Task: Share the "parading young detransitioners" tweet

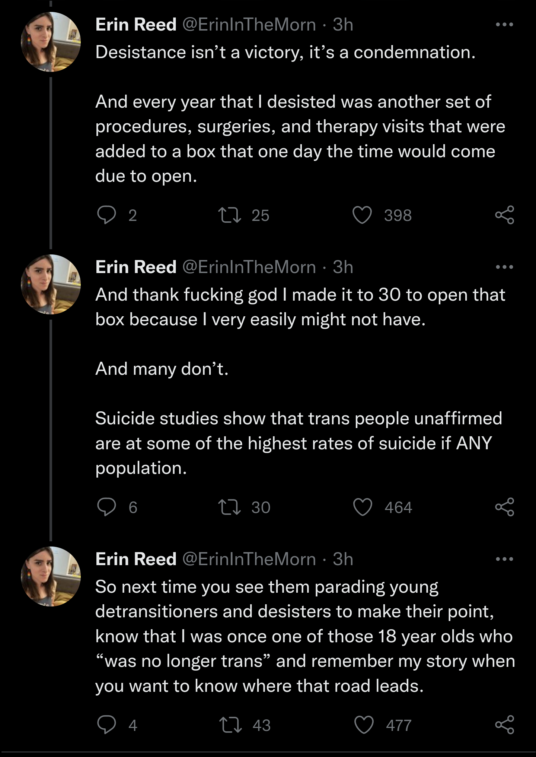Action: pos(504,725)
